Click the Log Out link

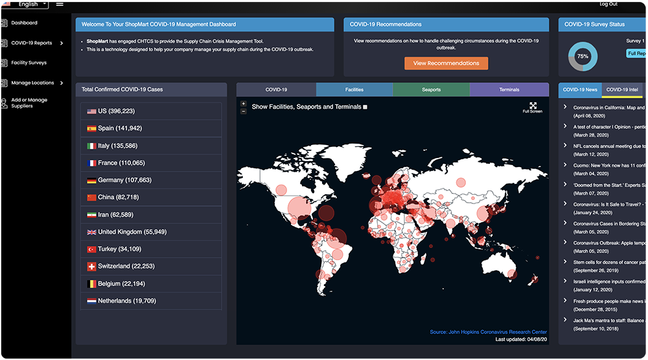point(608,4)
